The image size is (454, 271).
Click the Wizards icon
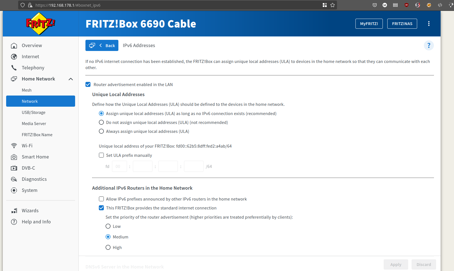(14, 211)
